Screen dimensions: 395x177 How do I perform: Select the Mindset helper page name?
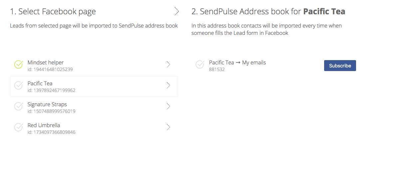pyautogui.click(x=46, y=62)
